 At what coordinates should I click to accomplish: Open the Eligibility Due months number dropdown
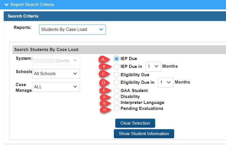coord(165,82)
